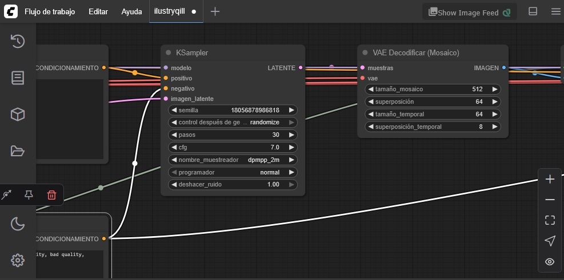Open the node library sidebar icon
Screen dimensions: 564x280
18,78
